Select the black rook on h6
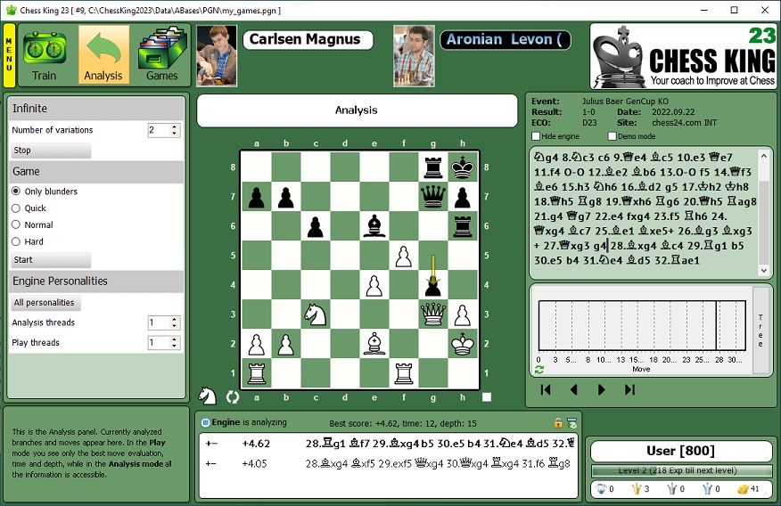Viewport: 781px width, 506px height. click(x=463, y=225)
